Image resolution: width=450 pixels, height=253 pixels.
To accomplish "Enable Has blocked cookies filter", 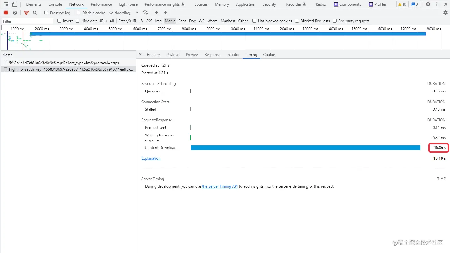I will click(254, 21).
